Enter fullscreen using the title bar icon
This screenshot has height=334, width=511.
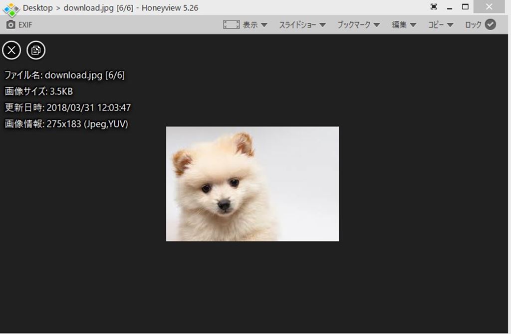(434, 7)
